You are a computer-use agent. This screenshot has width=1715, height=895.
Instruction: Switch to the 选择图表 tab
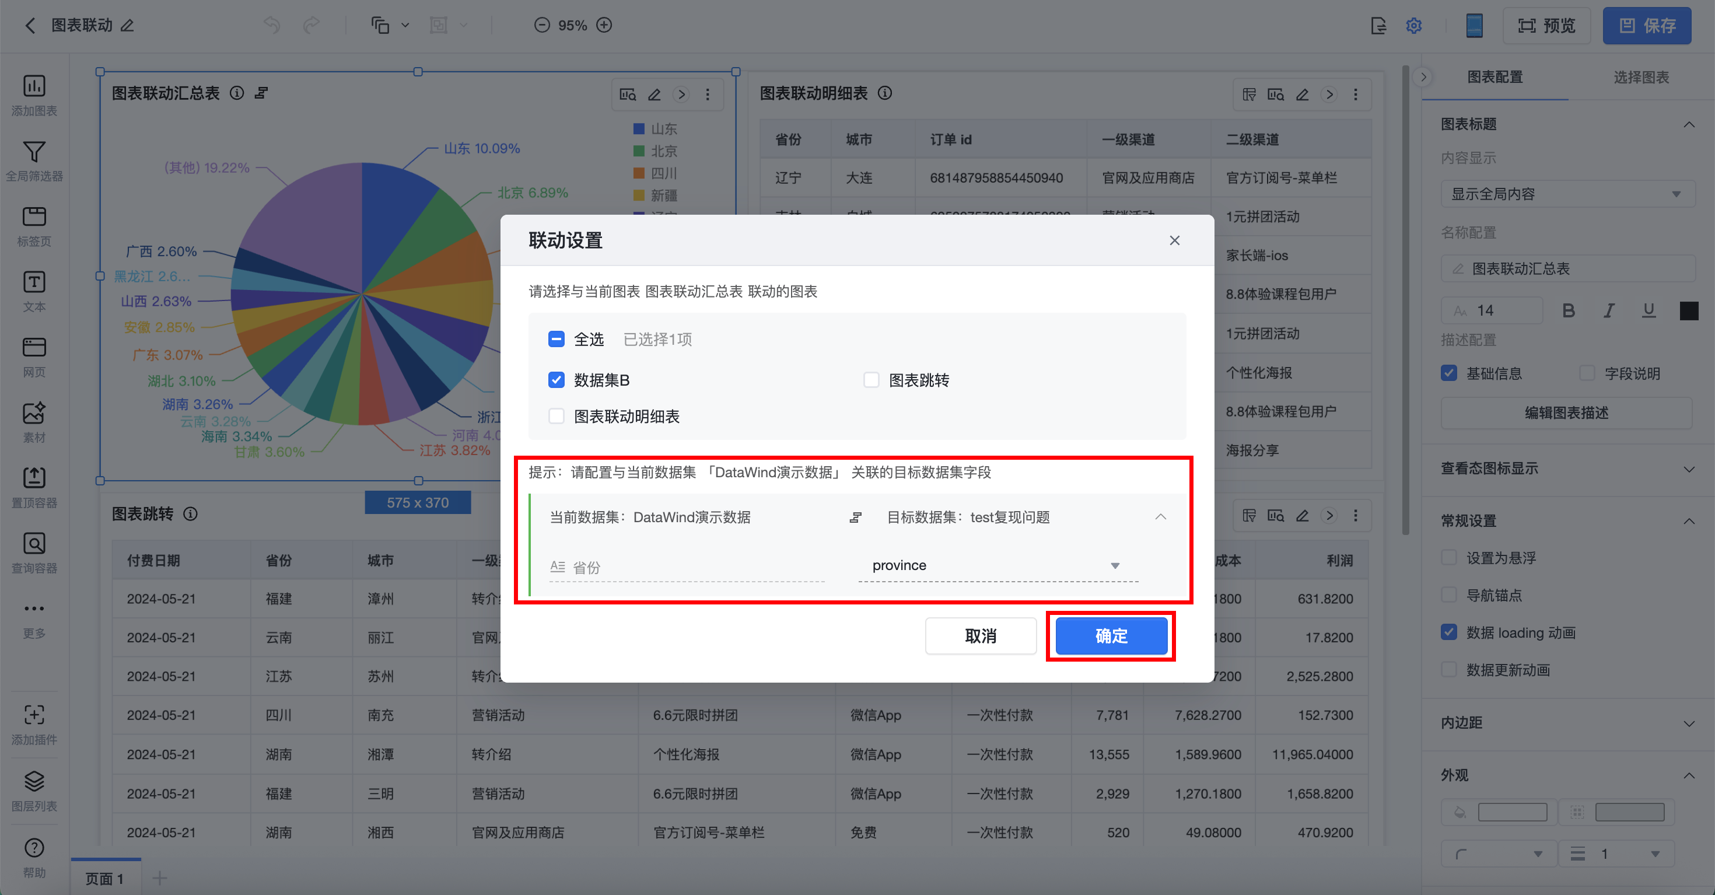pyautogui.click(x=1640, y=77)
